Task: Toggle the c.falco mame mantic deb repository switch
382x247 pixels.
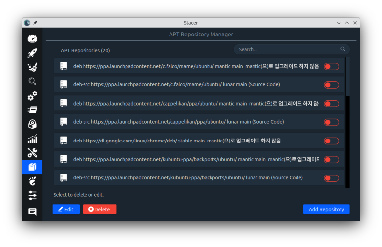Action: point(331,66)
